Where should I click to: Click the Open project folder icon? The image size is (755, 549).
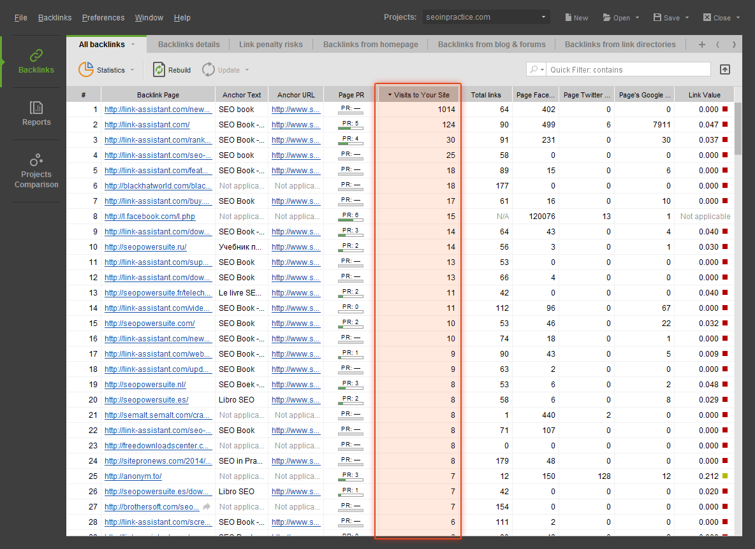(x=606, y=17)
